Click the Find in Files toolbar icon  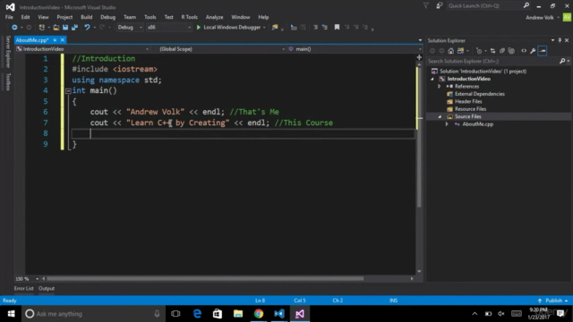coord(275,28)
